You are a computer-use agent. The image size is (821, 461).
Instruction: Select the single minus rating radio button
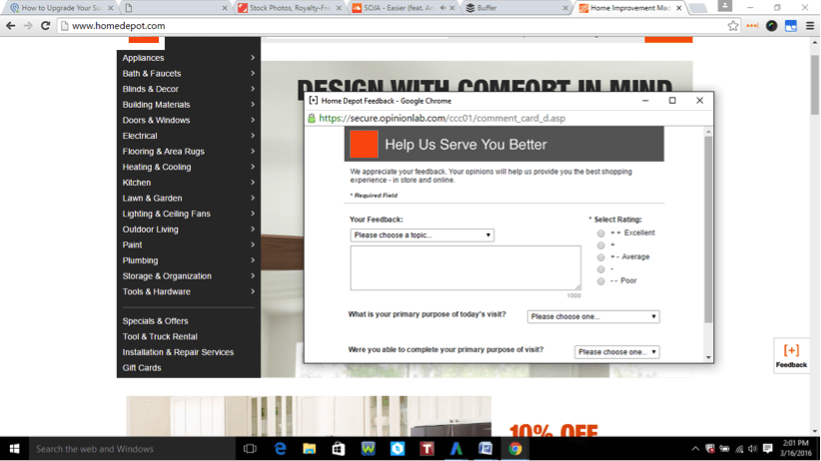600,269
